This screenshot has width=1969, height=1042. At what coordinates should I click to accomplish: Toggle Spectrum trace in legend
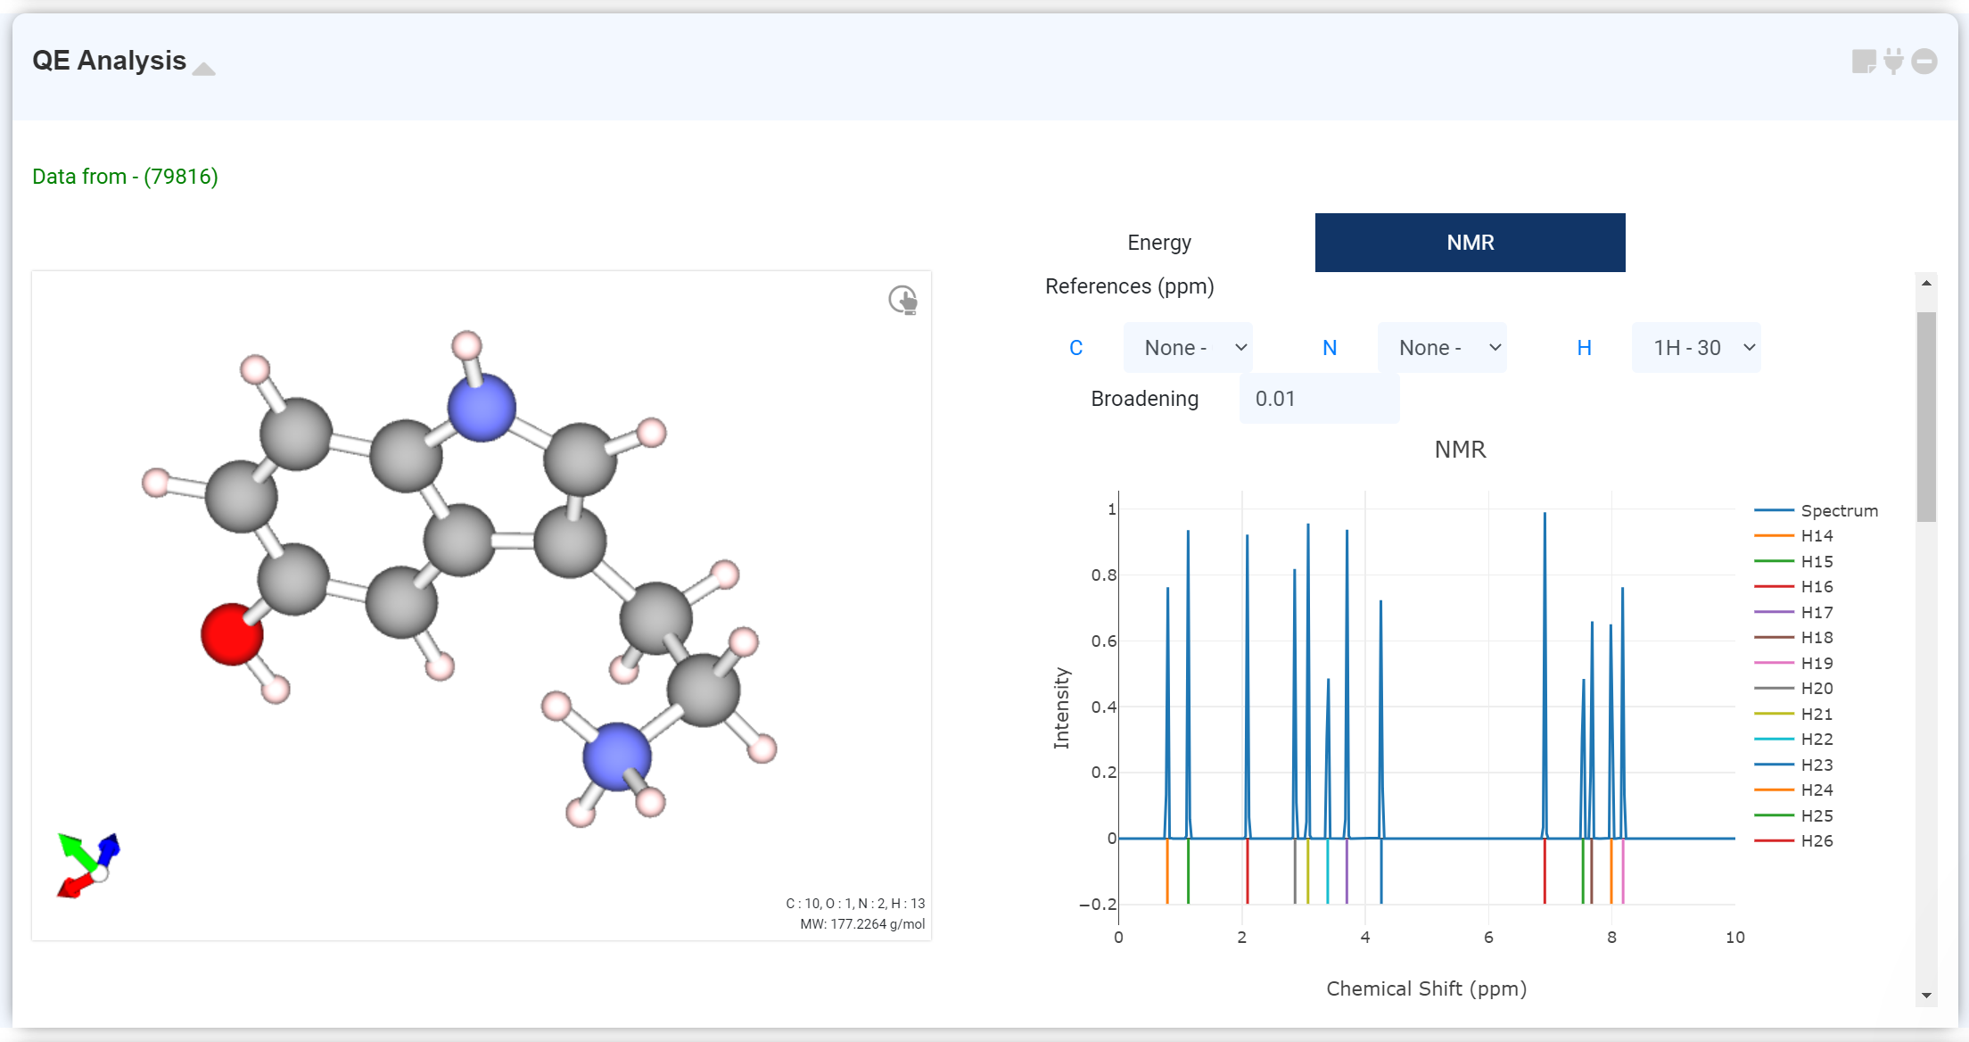[1837, 510]
